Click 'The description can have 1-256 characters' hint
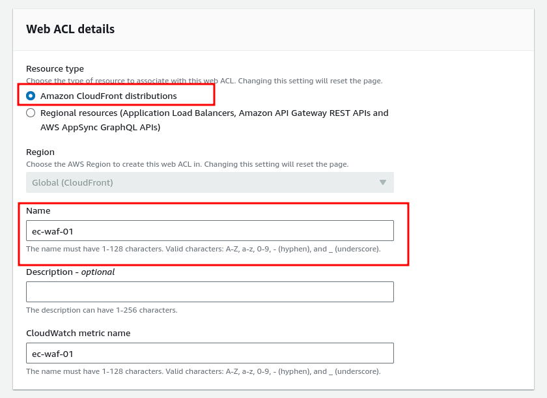This screenshot has height=398, width=547. (102, 310)
